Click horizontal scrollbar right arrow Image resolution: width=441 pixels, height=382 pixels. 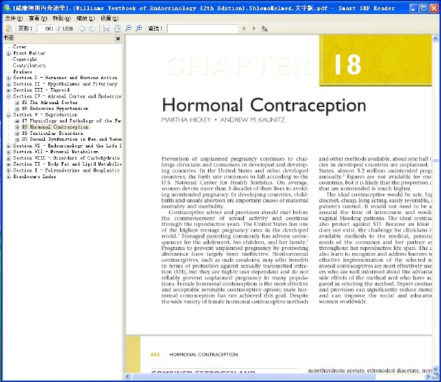pyautogui.click(x=429, y=376)
